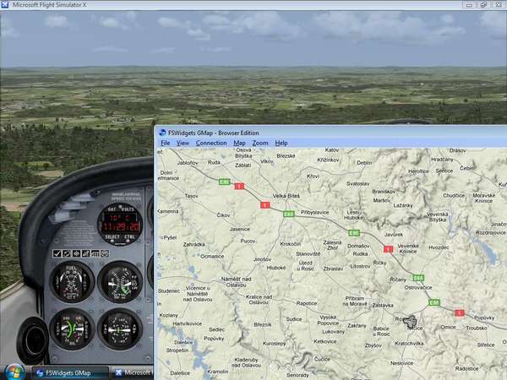The image size is (507, 380).
Task: Click the first checkmark icon in the cockpit icon row
Action: (x=57, y=252)
